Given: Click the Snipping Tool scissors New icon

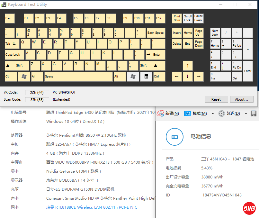Looking at the screenshot, I should [x=160, y=114].
